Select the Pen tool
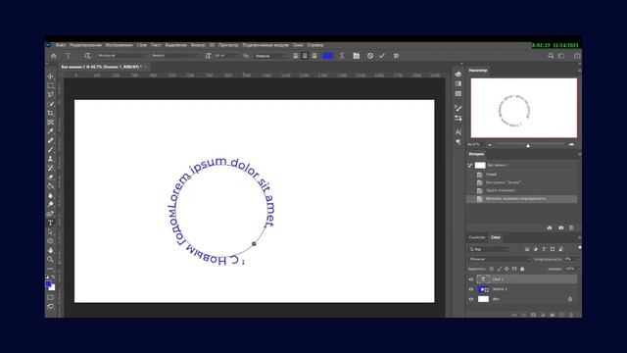627x353 pixels. tap(50, 214)
